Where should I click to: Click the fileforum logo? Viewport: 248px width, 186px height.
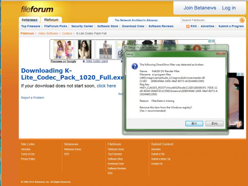click(x=37, y=9)
